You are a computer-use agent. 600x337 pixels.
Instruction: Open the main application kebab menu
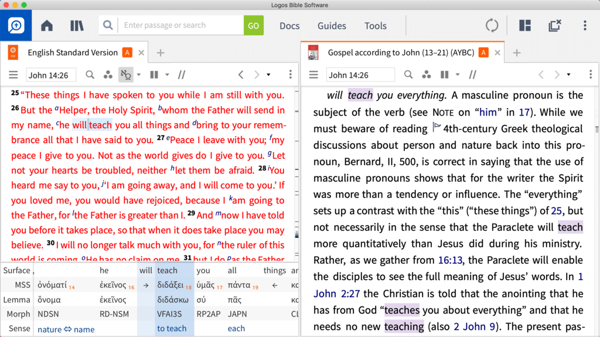(x=585, y=26)
